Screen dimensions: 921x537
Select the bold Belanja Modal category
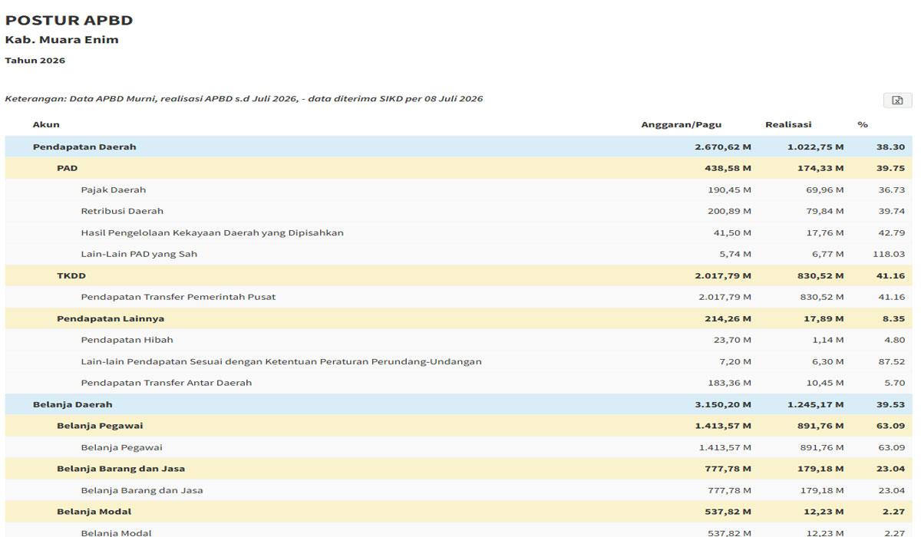(x=459, y=512)
